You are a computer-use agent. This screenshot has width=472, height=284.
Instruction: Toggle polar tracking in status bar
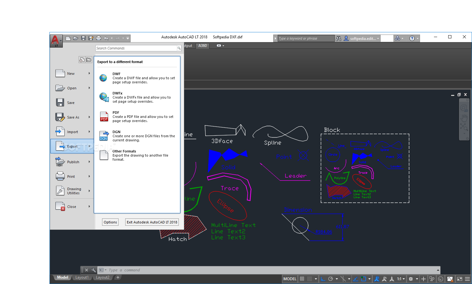tap(331, 279)
